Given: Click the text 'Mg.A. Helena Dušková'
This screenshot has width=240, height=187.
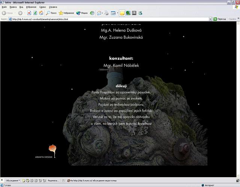Looking at the screenshot, I should coord(121,30).
